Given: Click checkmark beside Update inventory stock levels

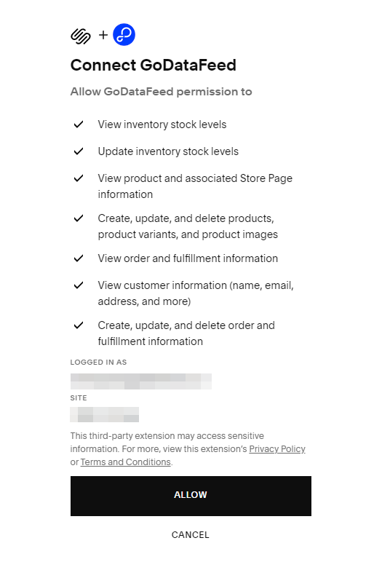Looking at the screenshot, I should (x=79, y=151).
